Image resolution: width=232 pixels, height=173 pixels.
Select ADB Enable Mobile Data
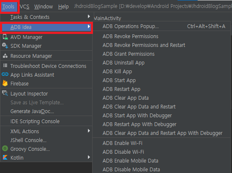pyautogui.click(x=161, y=161)
